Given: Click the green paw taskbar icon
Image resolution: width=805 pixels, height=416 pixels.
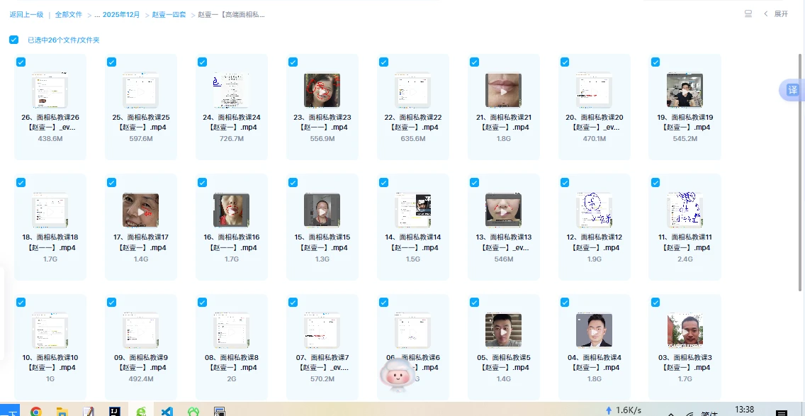Looking at the screenshot, I should 193,411.
